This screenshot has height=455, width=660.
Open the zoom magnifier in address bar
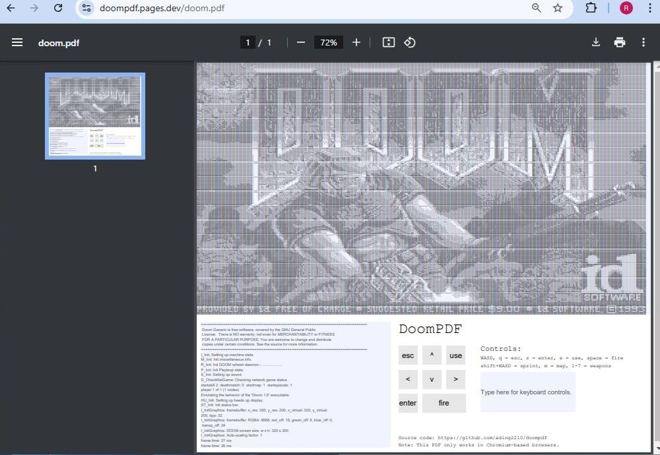coord(536,8)
